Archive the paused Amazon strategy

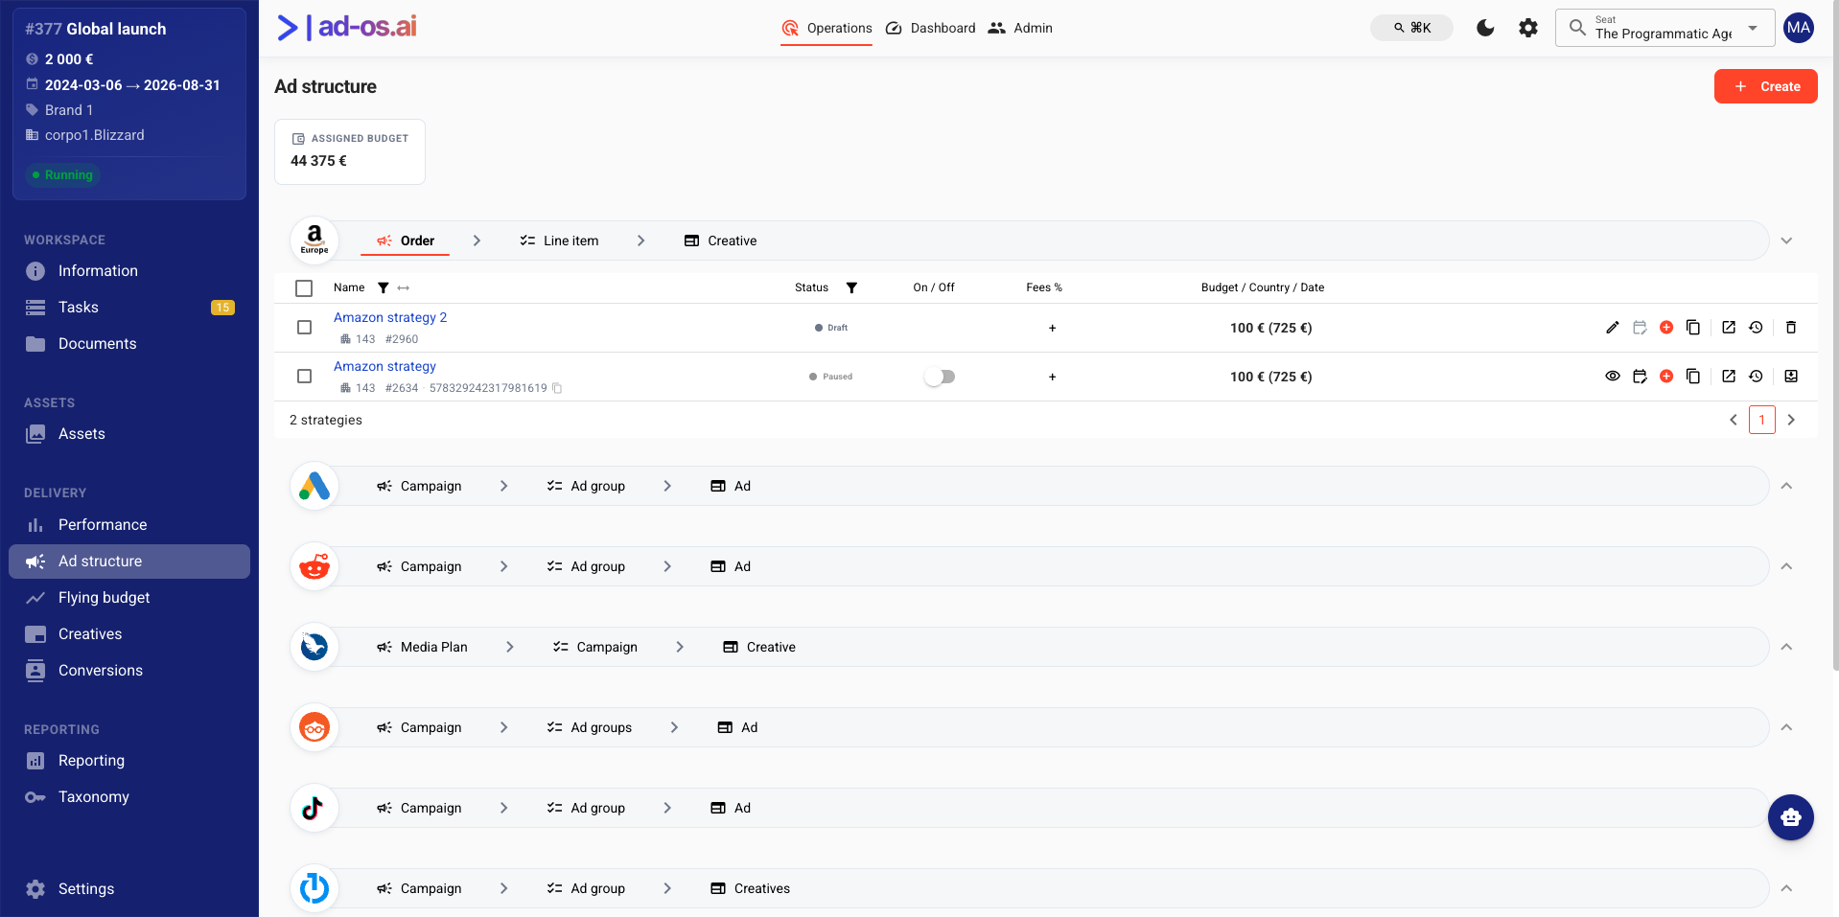coord(1791,377)
